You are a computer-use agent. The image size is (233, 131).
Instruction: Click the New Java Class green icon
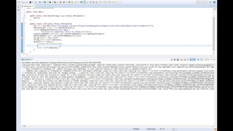[x=64, y=2]
